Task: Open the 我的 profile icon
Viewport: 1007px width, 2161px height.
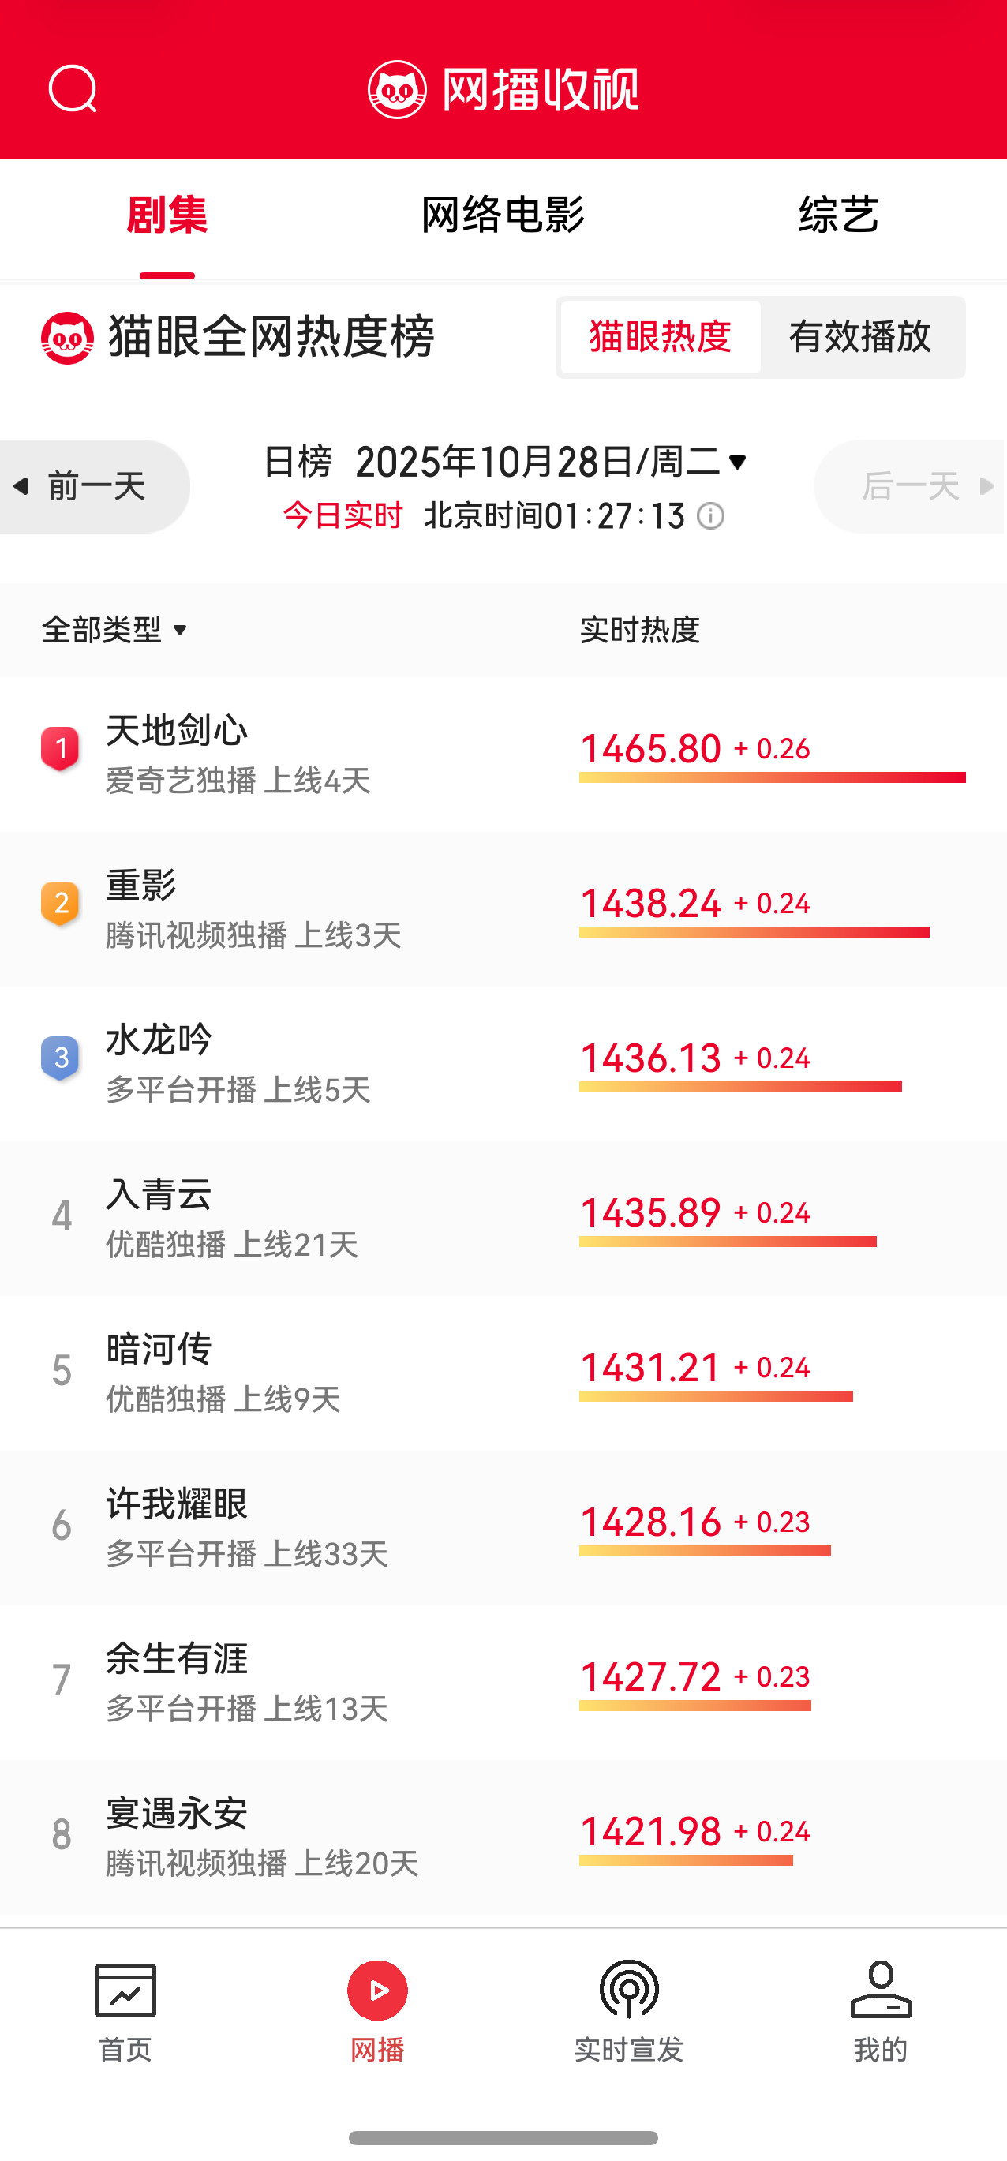Action: 881,1990
